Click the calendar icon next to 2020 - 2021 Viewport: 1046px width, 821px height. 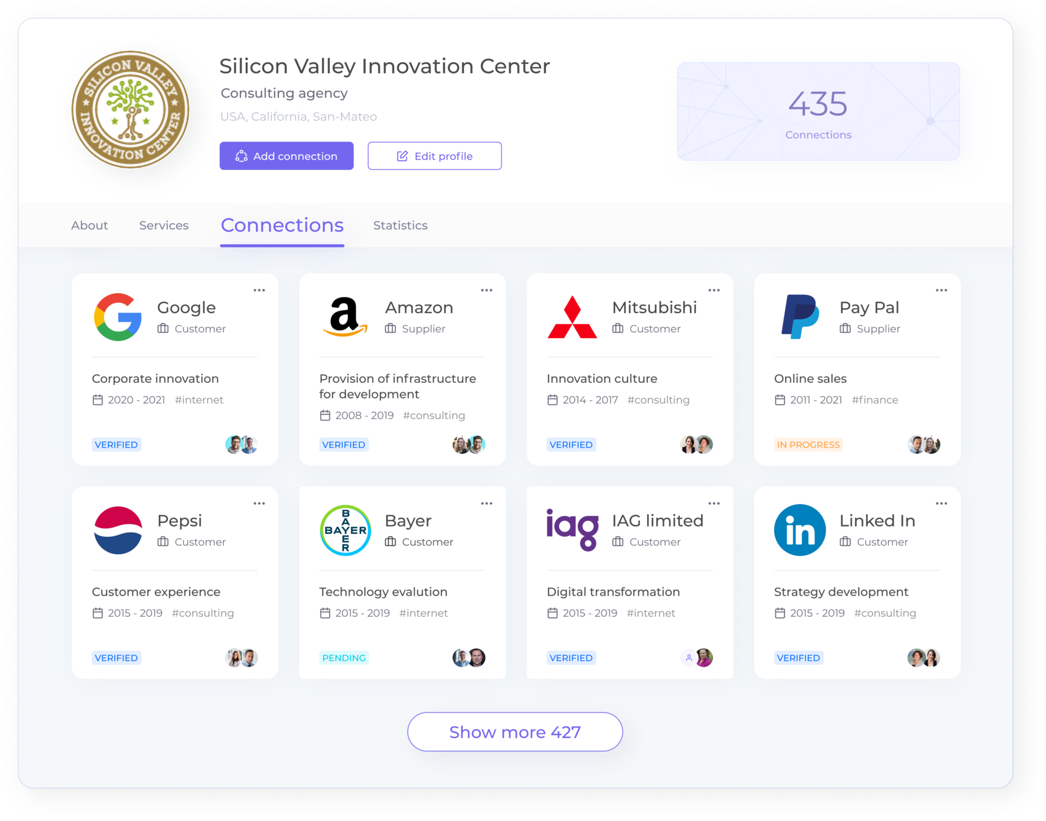98,400
